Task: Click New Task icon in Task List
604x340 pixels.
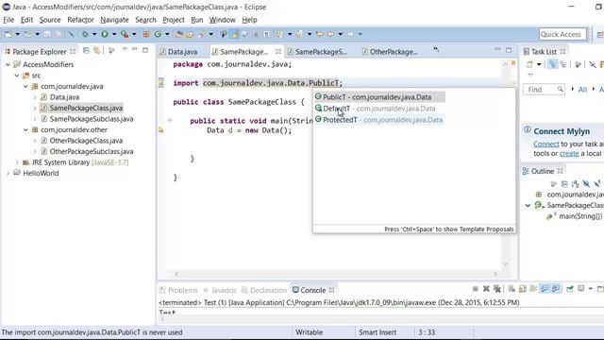Action: [530, 64]
